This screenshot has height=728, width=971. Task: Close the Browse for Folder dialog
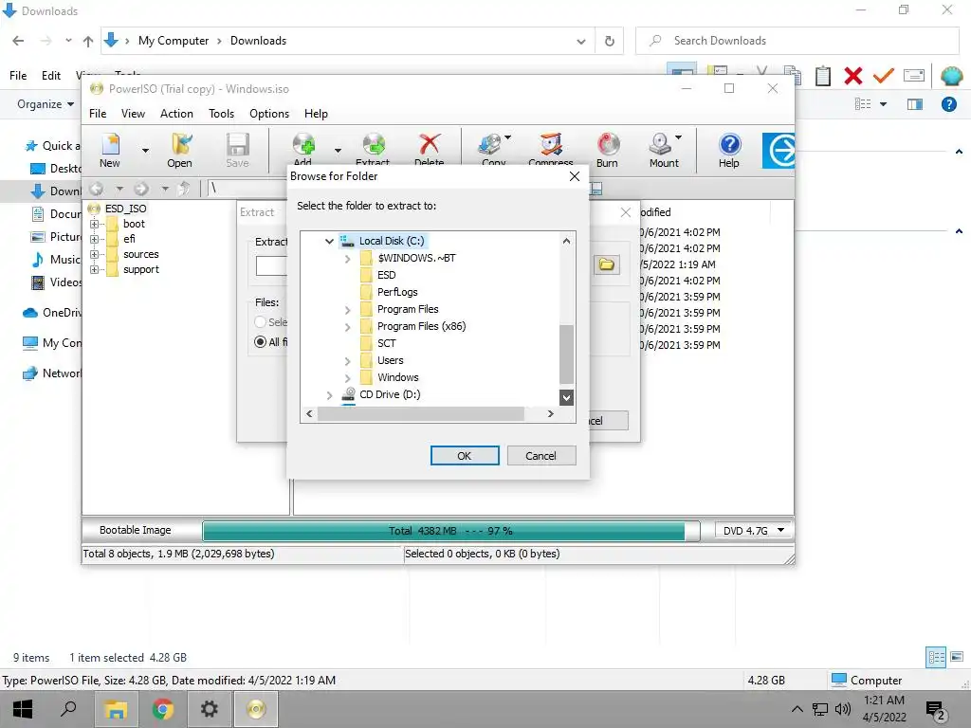(x=575, y=176)
